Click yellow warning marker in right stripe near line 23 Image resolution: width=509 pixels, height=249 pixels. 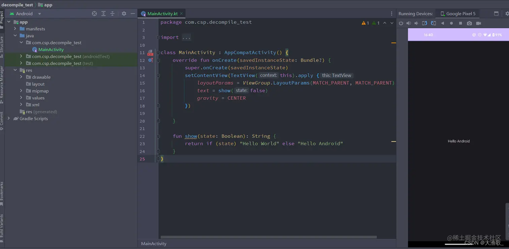394,142
